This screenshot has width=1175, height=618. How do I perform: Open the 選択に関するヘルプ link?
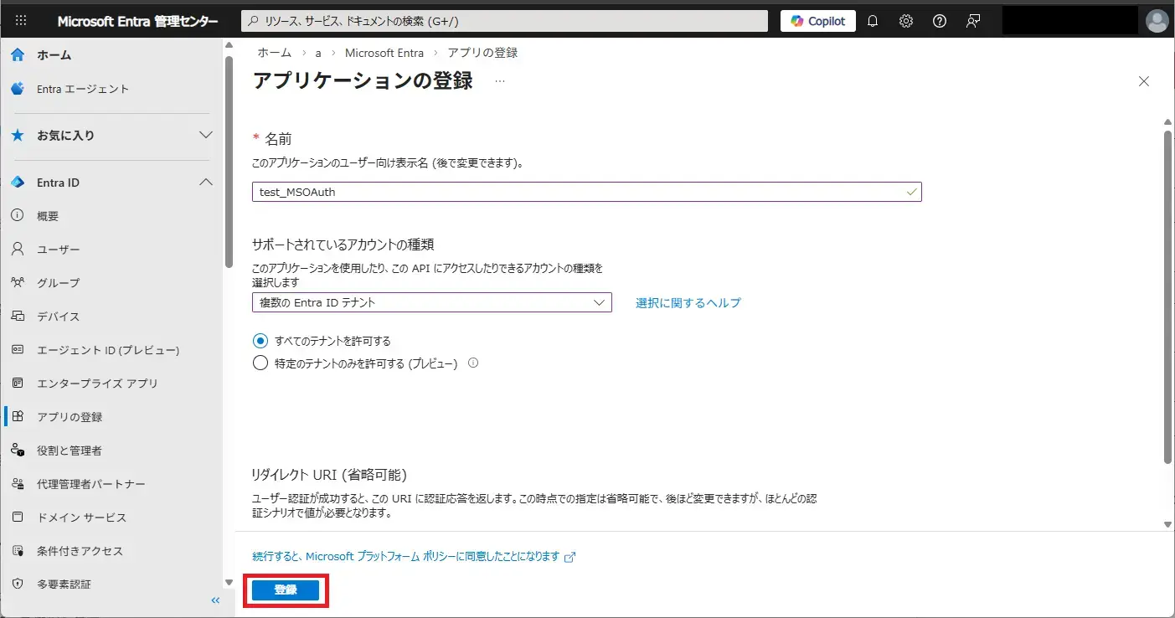click(688, 303)
